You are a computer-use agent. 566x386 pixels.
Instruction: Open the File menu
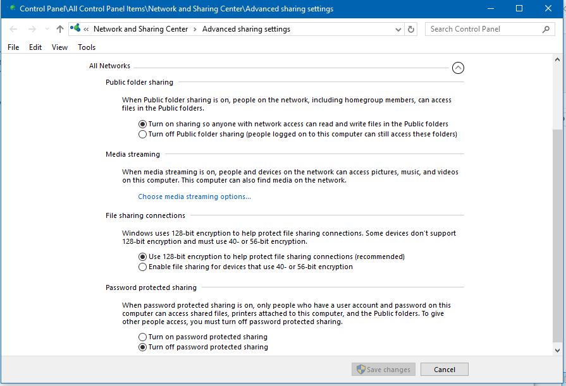pos(13,47)
